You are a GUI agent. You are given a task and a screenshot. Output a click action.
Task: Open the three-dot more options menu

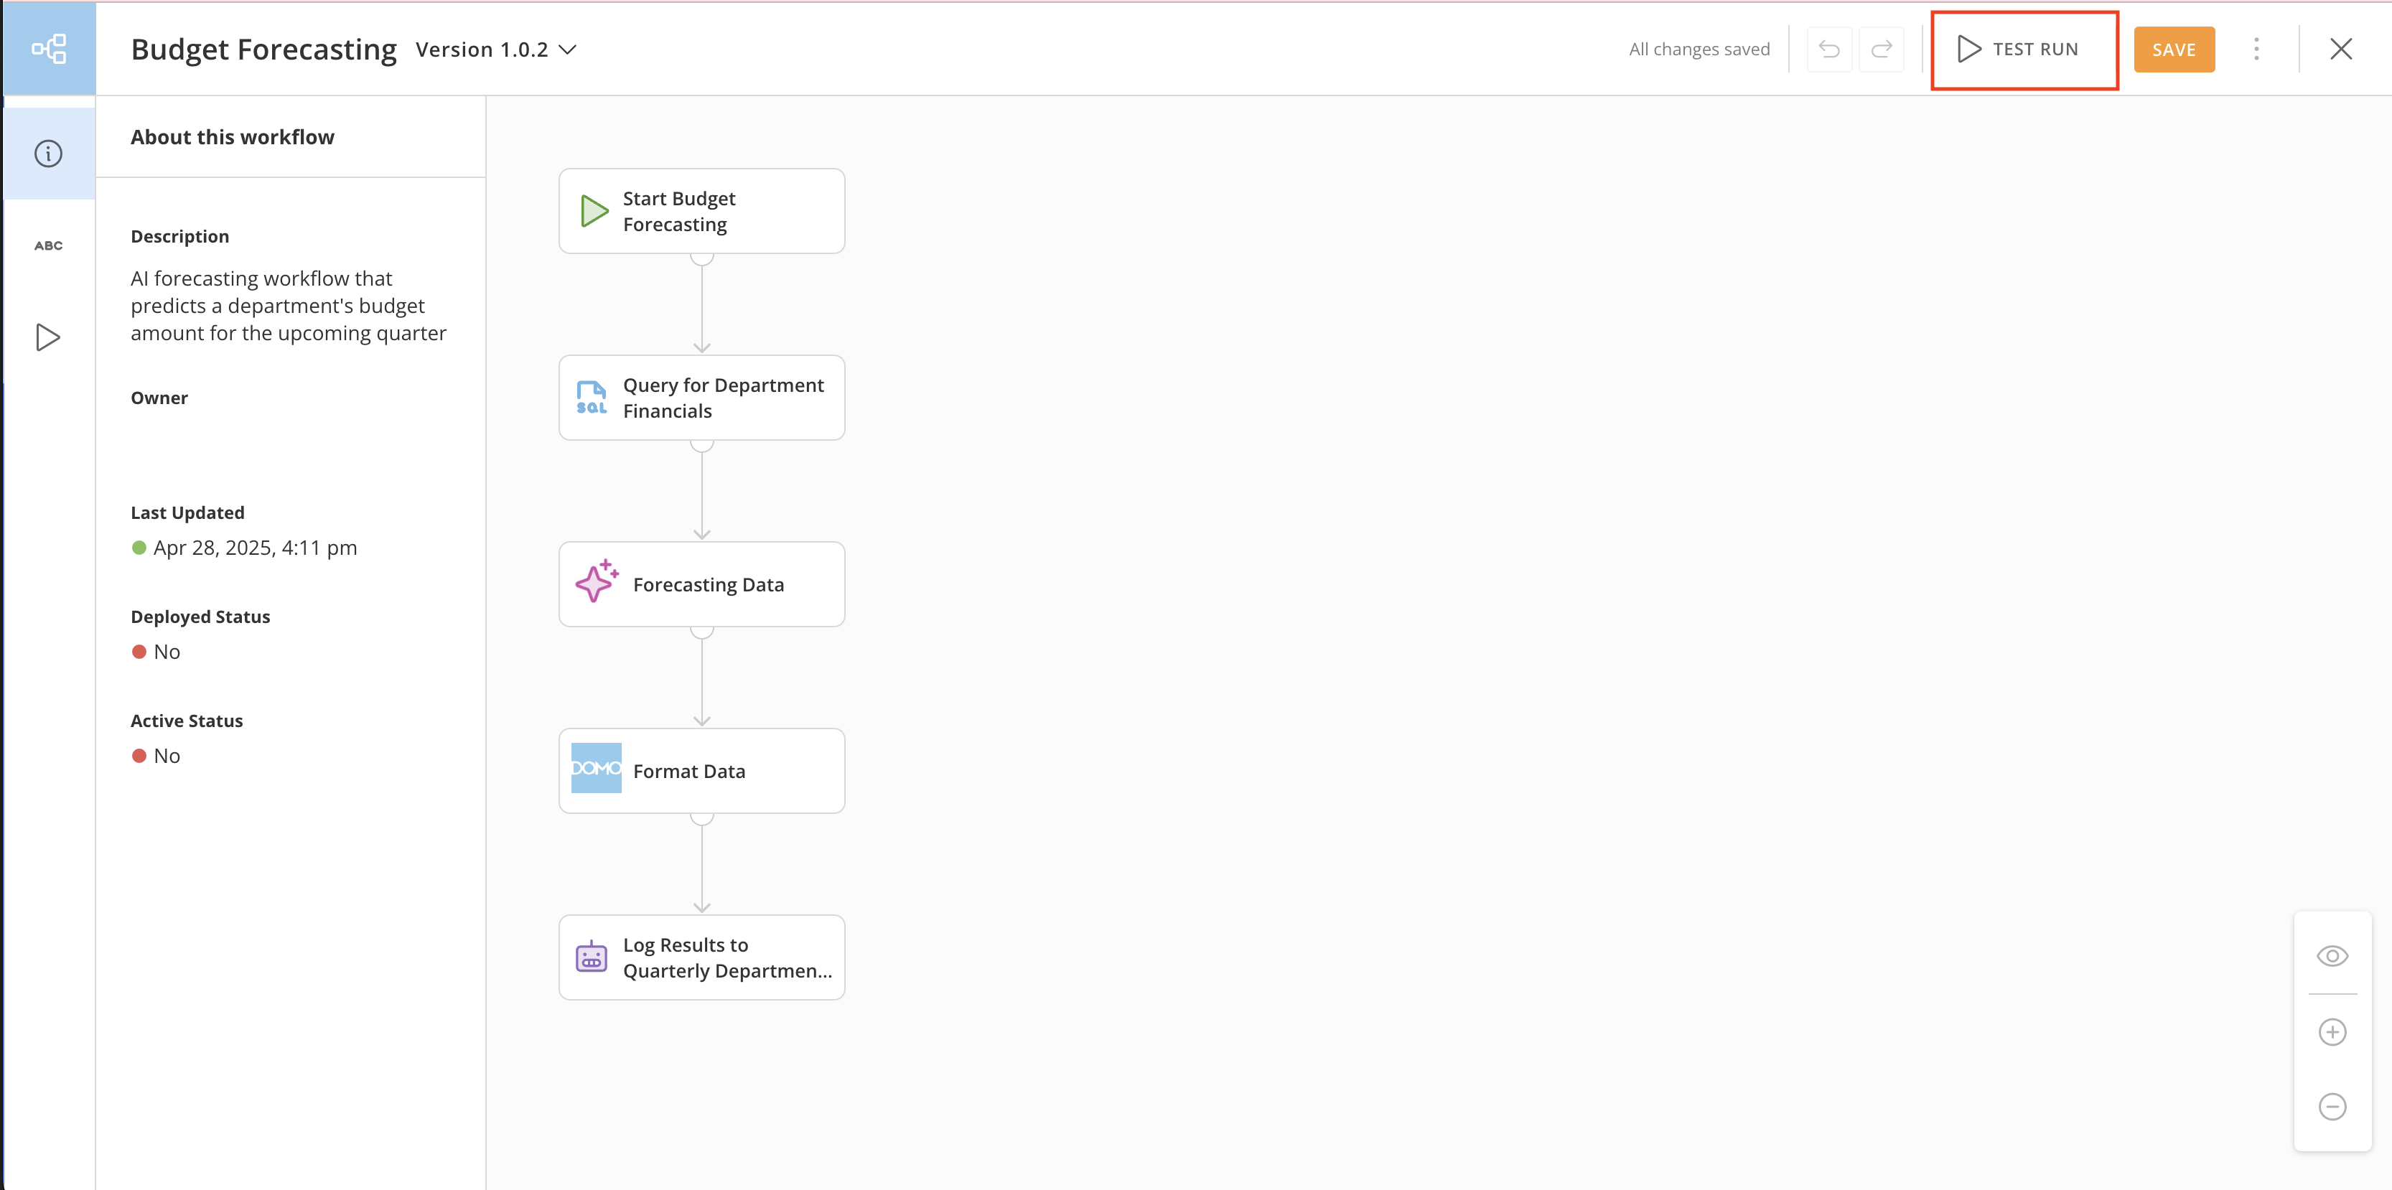[2256, 50]
